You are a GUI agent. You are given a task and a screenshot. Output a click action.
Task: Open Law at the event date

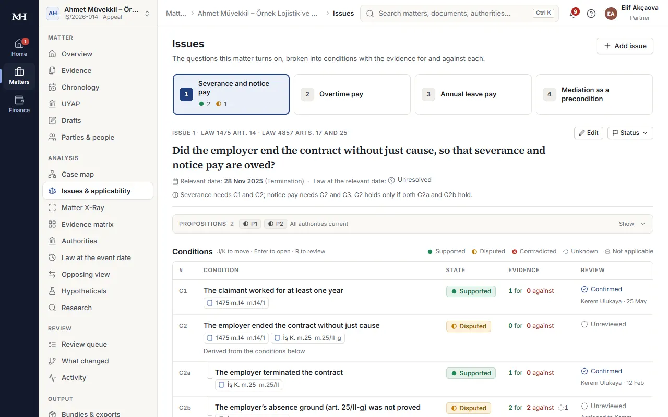98,257
